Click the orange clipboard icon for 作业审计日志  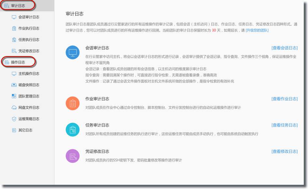[x=73, y=103]
